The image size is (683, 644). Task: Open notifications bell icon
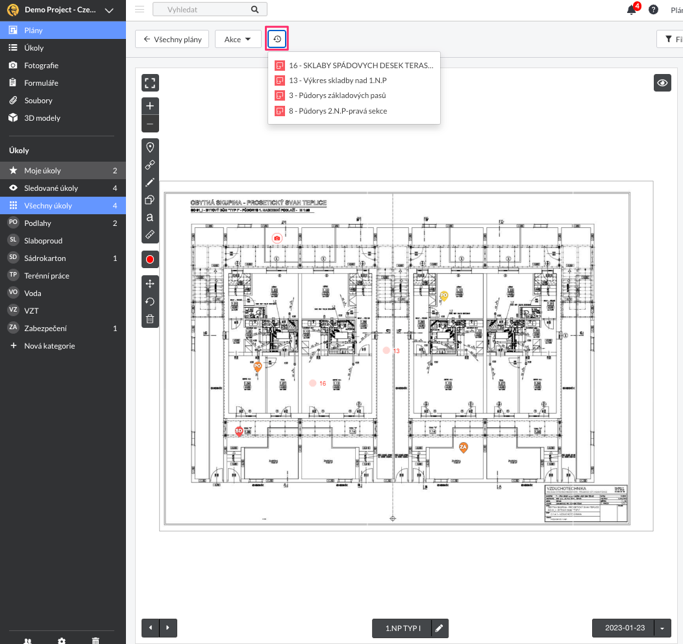coord(631,10)
